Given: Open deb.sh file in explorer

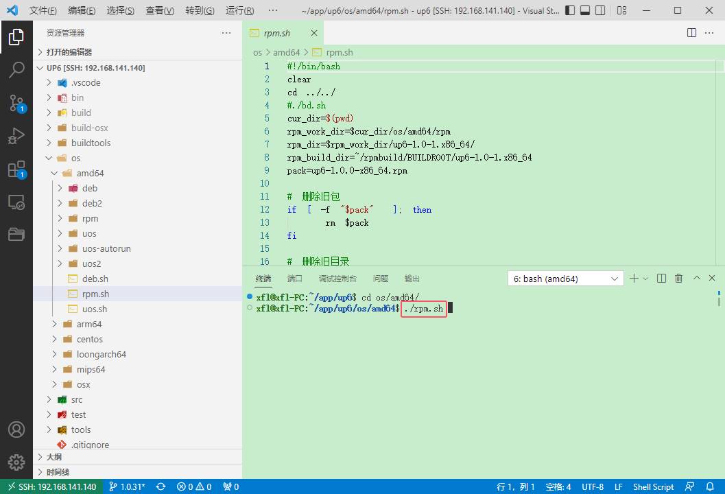Looking at the screenshot, I should (95, 279).
